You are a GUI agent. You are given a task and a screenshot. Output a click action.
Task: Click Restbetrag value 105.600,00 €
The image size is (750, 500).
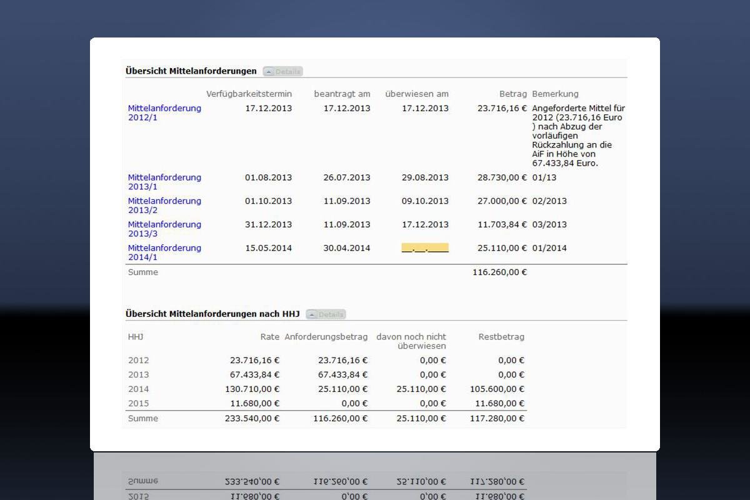point(497,389)
